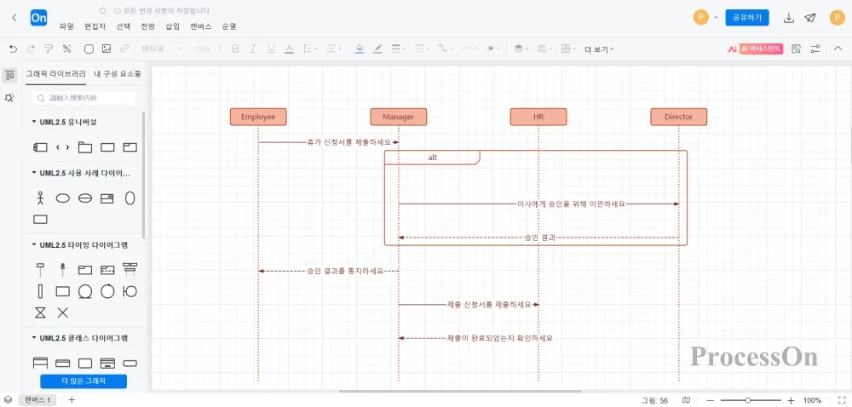Switch to the 내 구성 요소 tab

coord(117,74)
